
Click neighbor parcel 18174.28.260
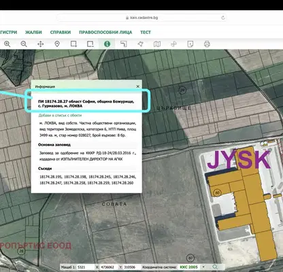pyautogui.click(x=122, y=183)
